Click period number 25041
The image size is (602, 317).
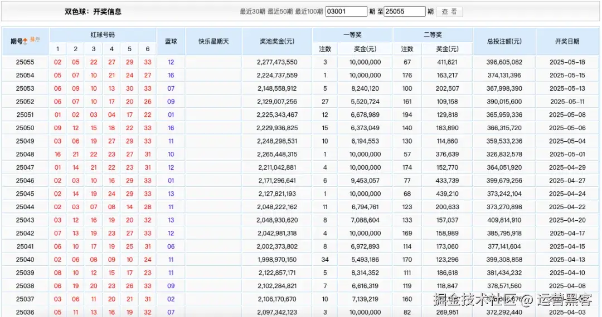[25, 246]
